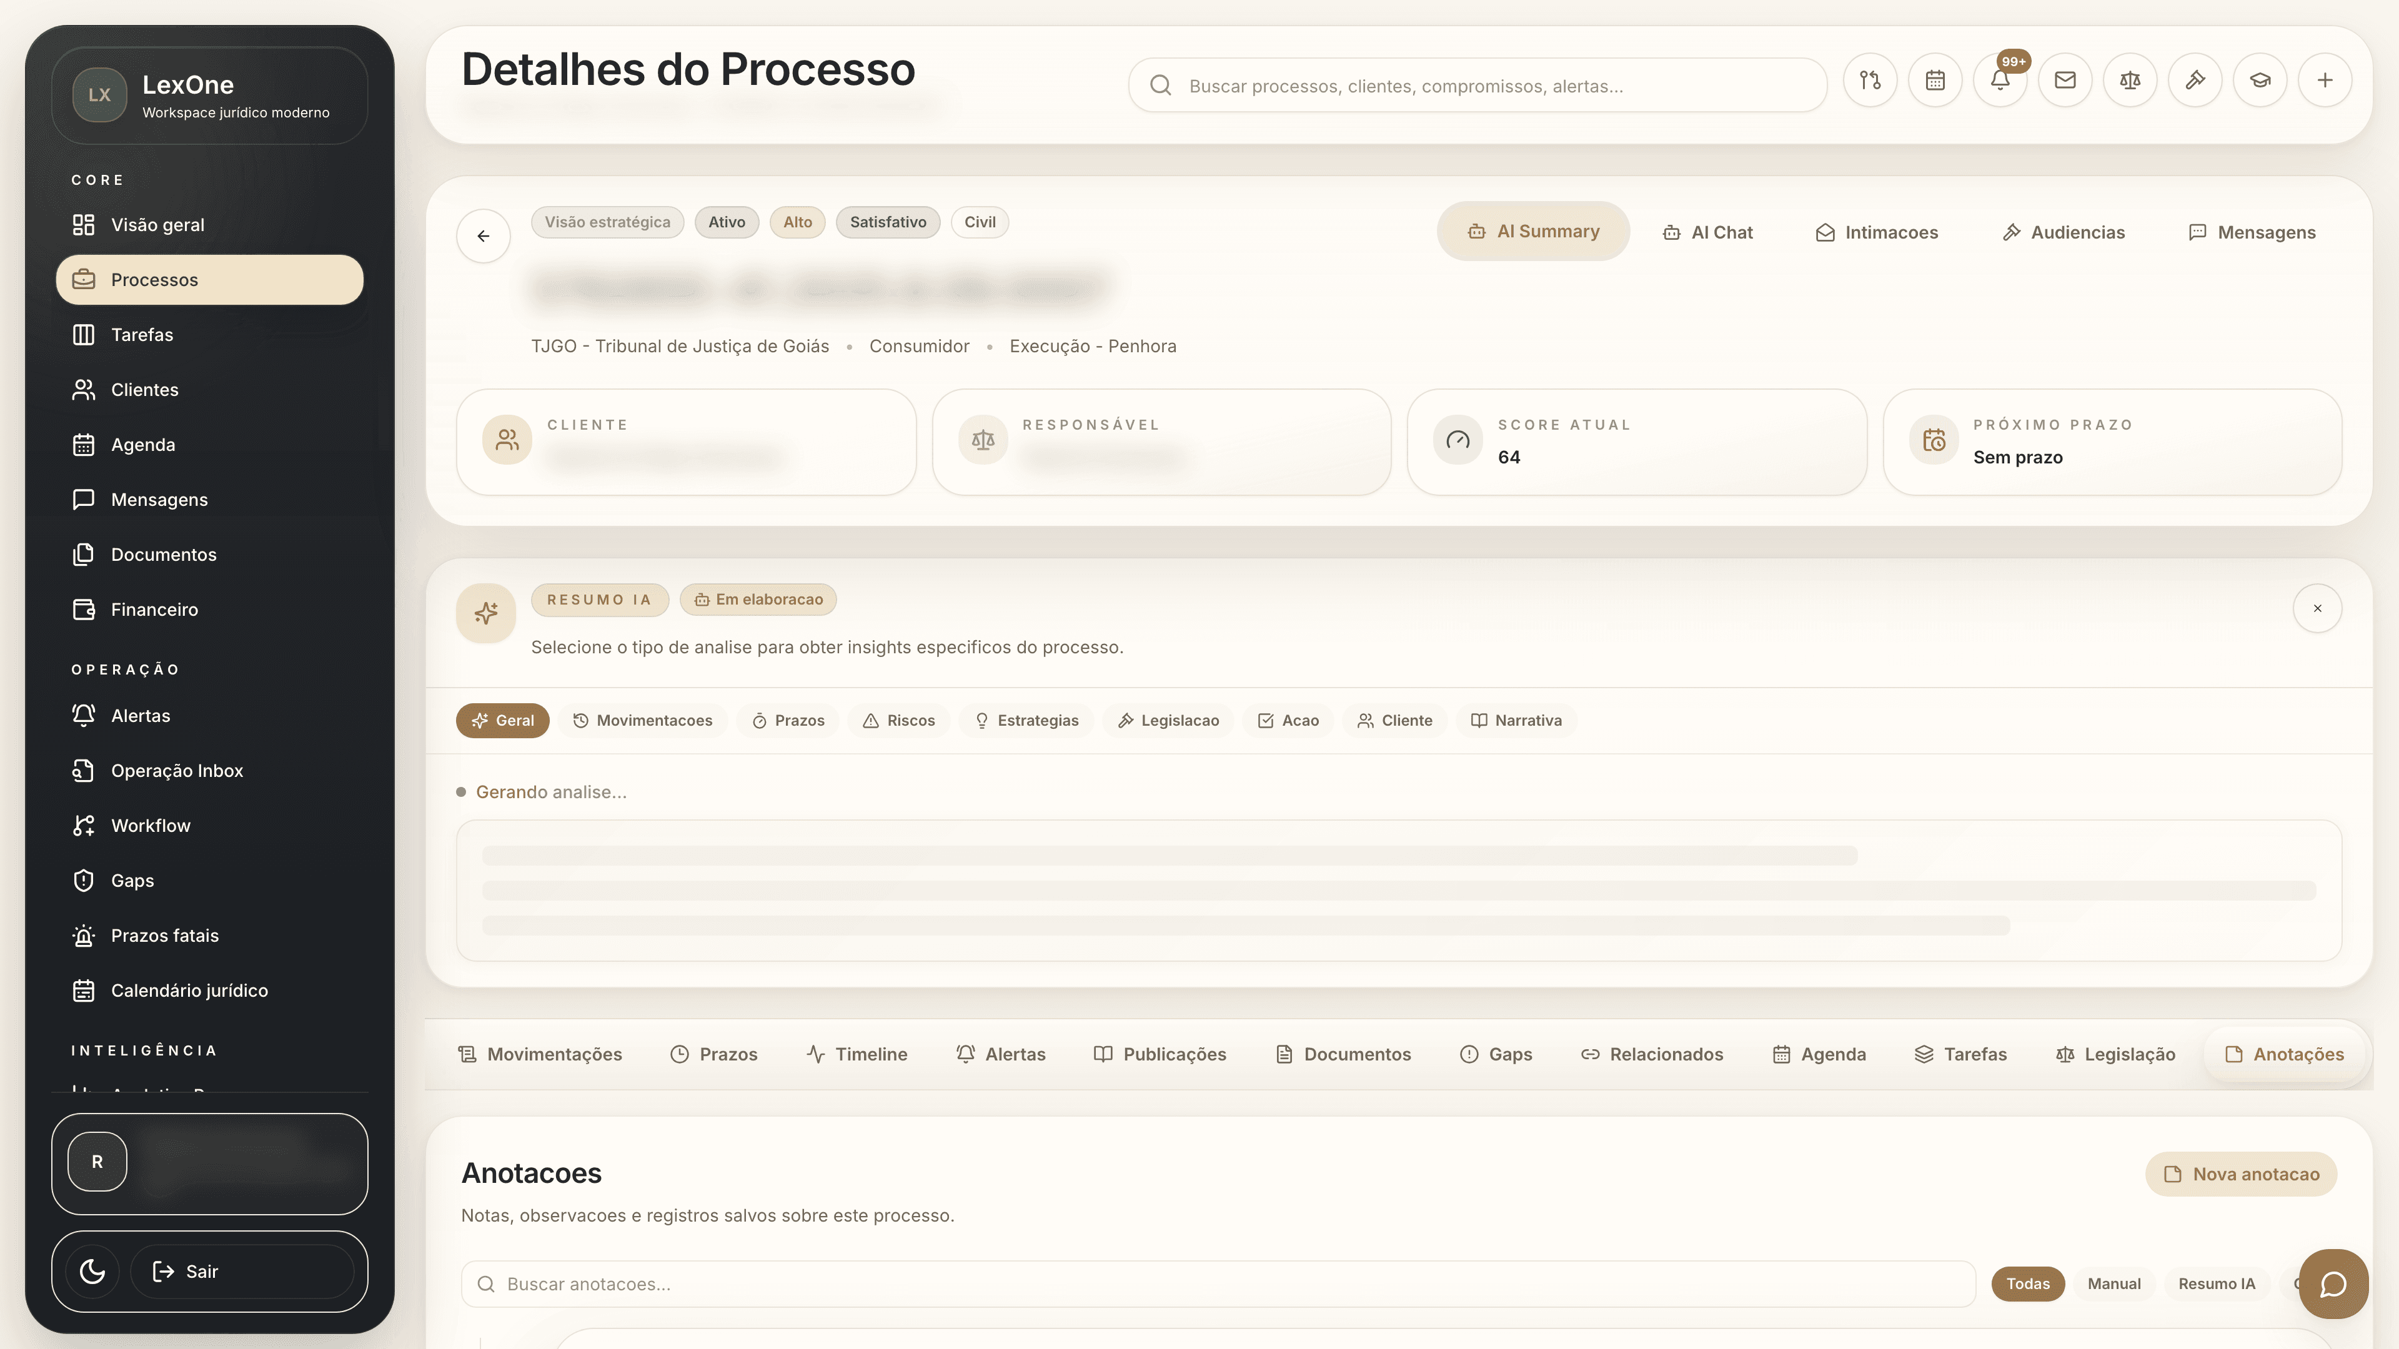The height and width of the screenshot is (1349, 2399).
Task: Toggle the Satisfativo status pill
Action: click(888, 222)
